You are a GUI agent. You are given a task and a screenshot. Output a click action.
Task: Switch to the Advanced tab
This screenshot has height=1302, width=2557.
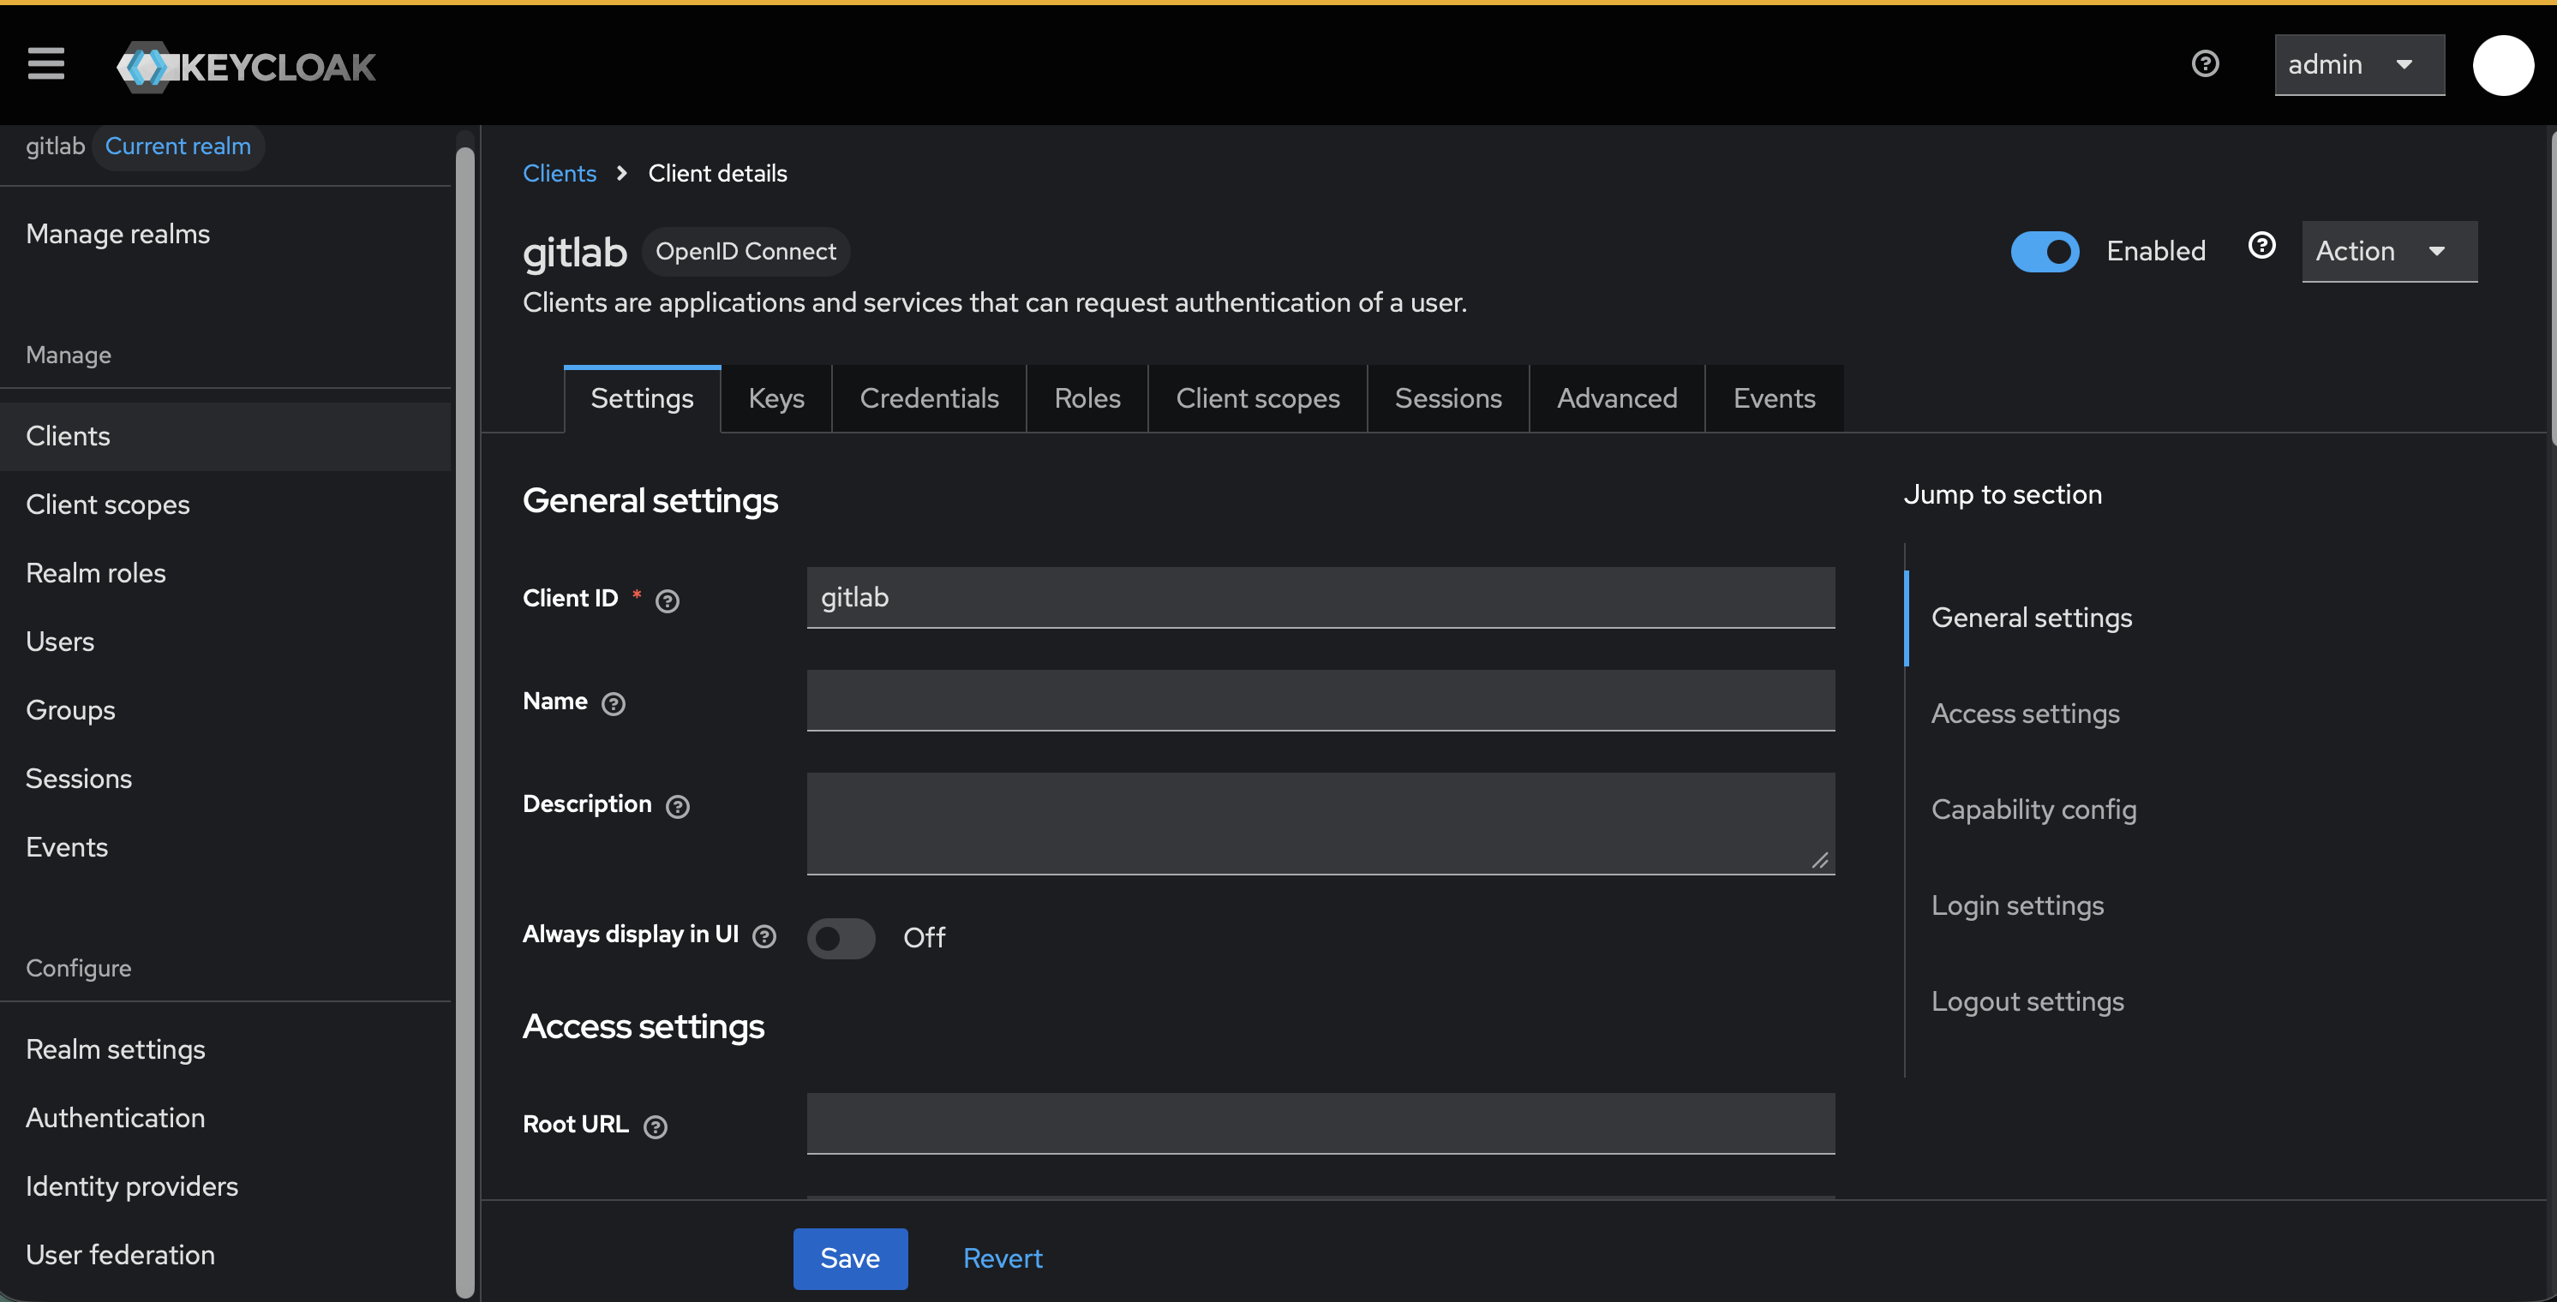pos(1616,399)
